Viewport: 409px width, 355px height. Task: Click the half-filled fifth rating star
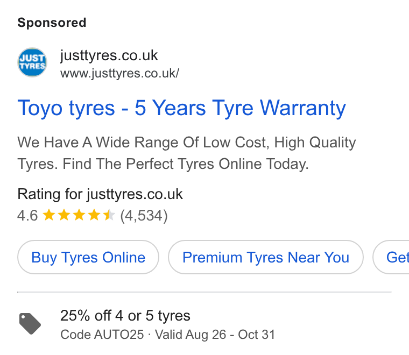point(109,216)
